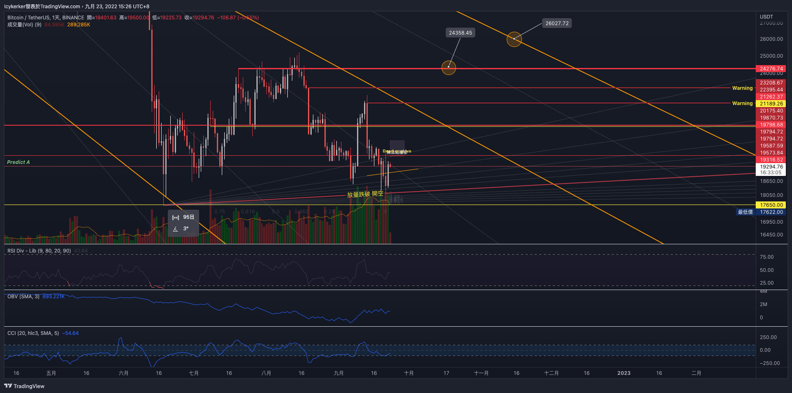792x393 pixels.
Task: Click the 十二月 label on the time axis
Action: [x=551, y=373]
